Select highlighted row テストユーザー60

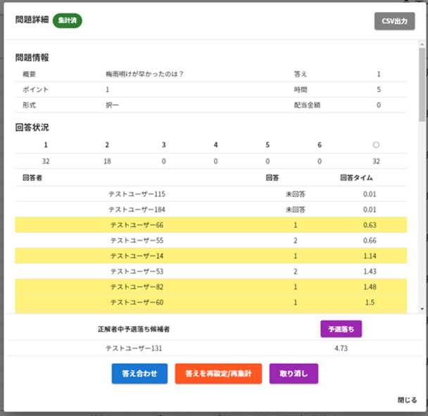click(210, 302)
